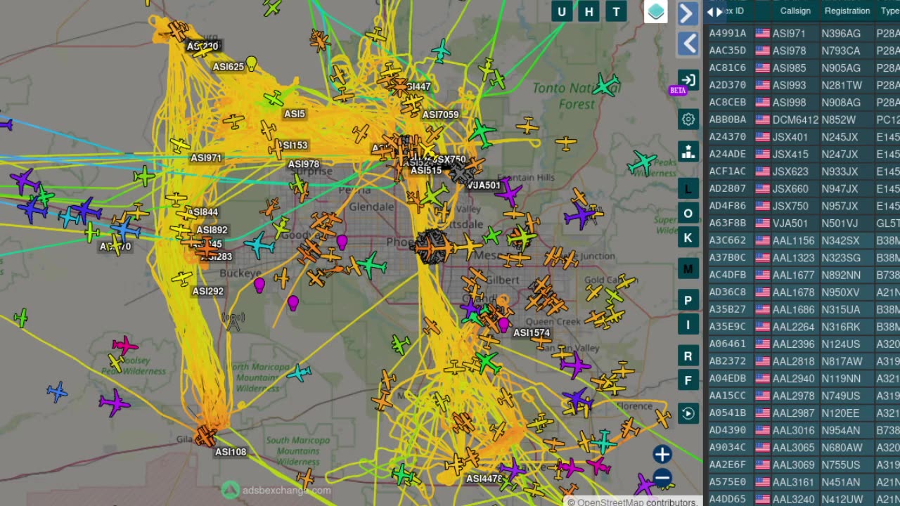Click the U map button
The image size is (900, 506).
[561, 11]
